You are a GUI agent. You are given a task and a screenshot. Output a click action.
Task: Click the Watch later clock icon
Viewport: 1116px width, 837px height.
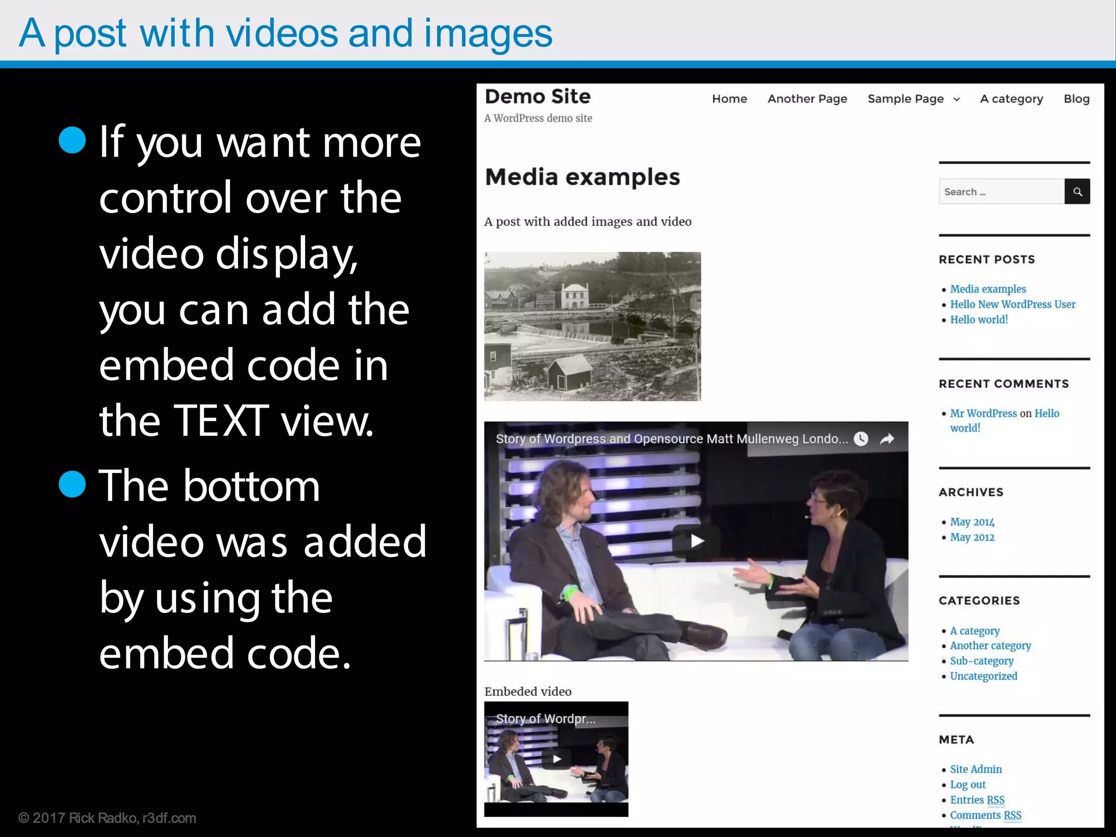pos(861,439)
